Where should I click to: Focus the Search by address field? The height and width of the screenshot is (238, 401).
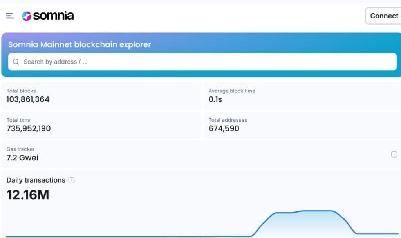coord(202,62)
